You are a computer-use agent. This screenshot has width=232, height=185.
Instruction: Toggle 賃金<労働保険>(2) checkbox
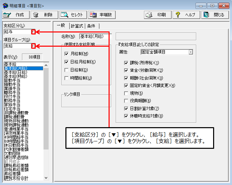[x=126, y=70]
